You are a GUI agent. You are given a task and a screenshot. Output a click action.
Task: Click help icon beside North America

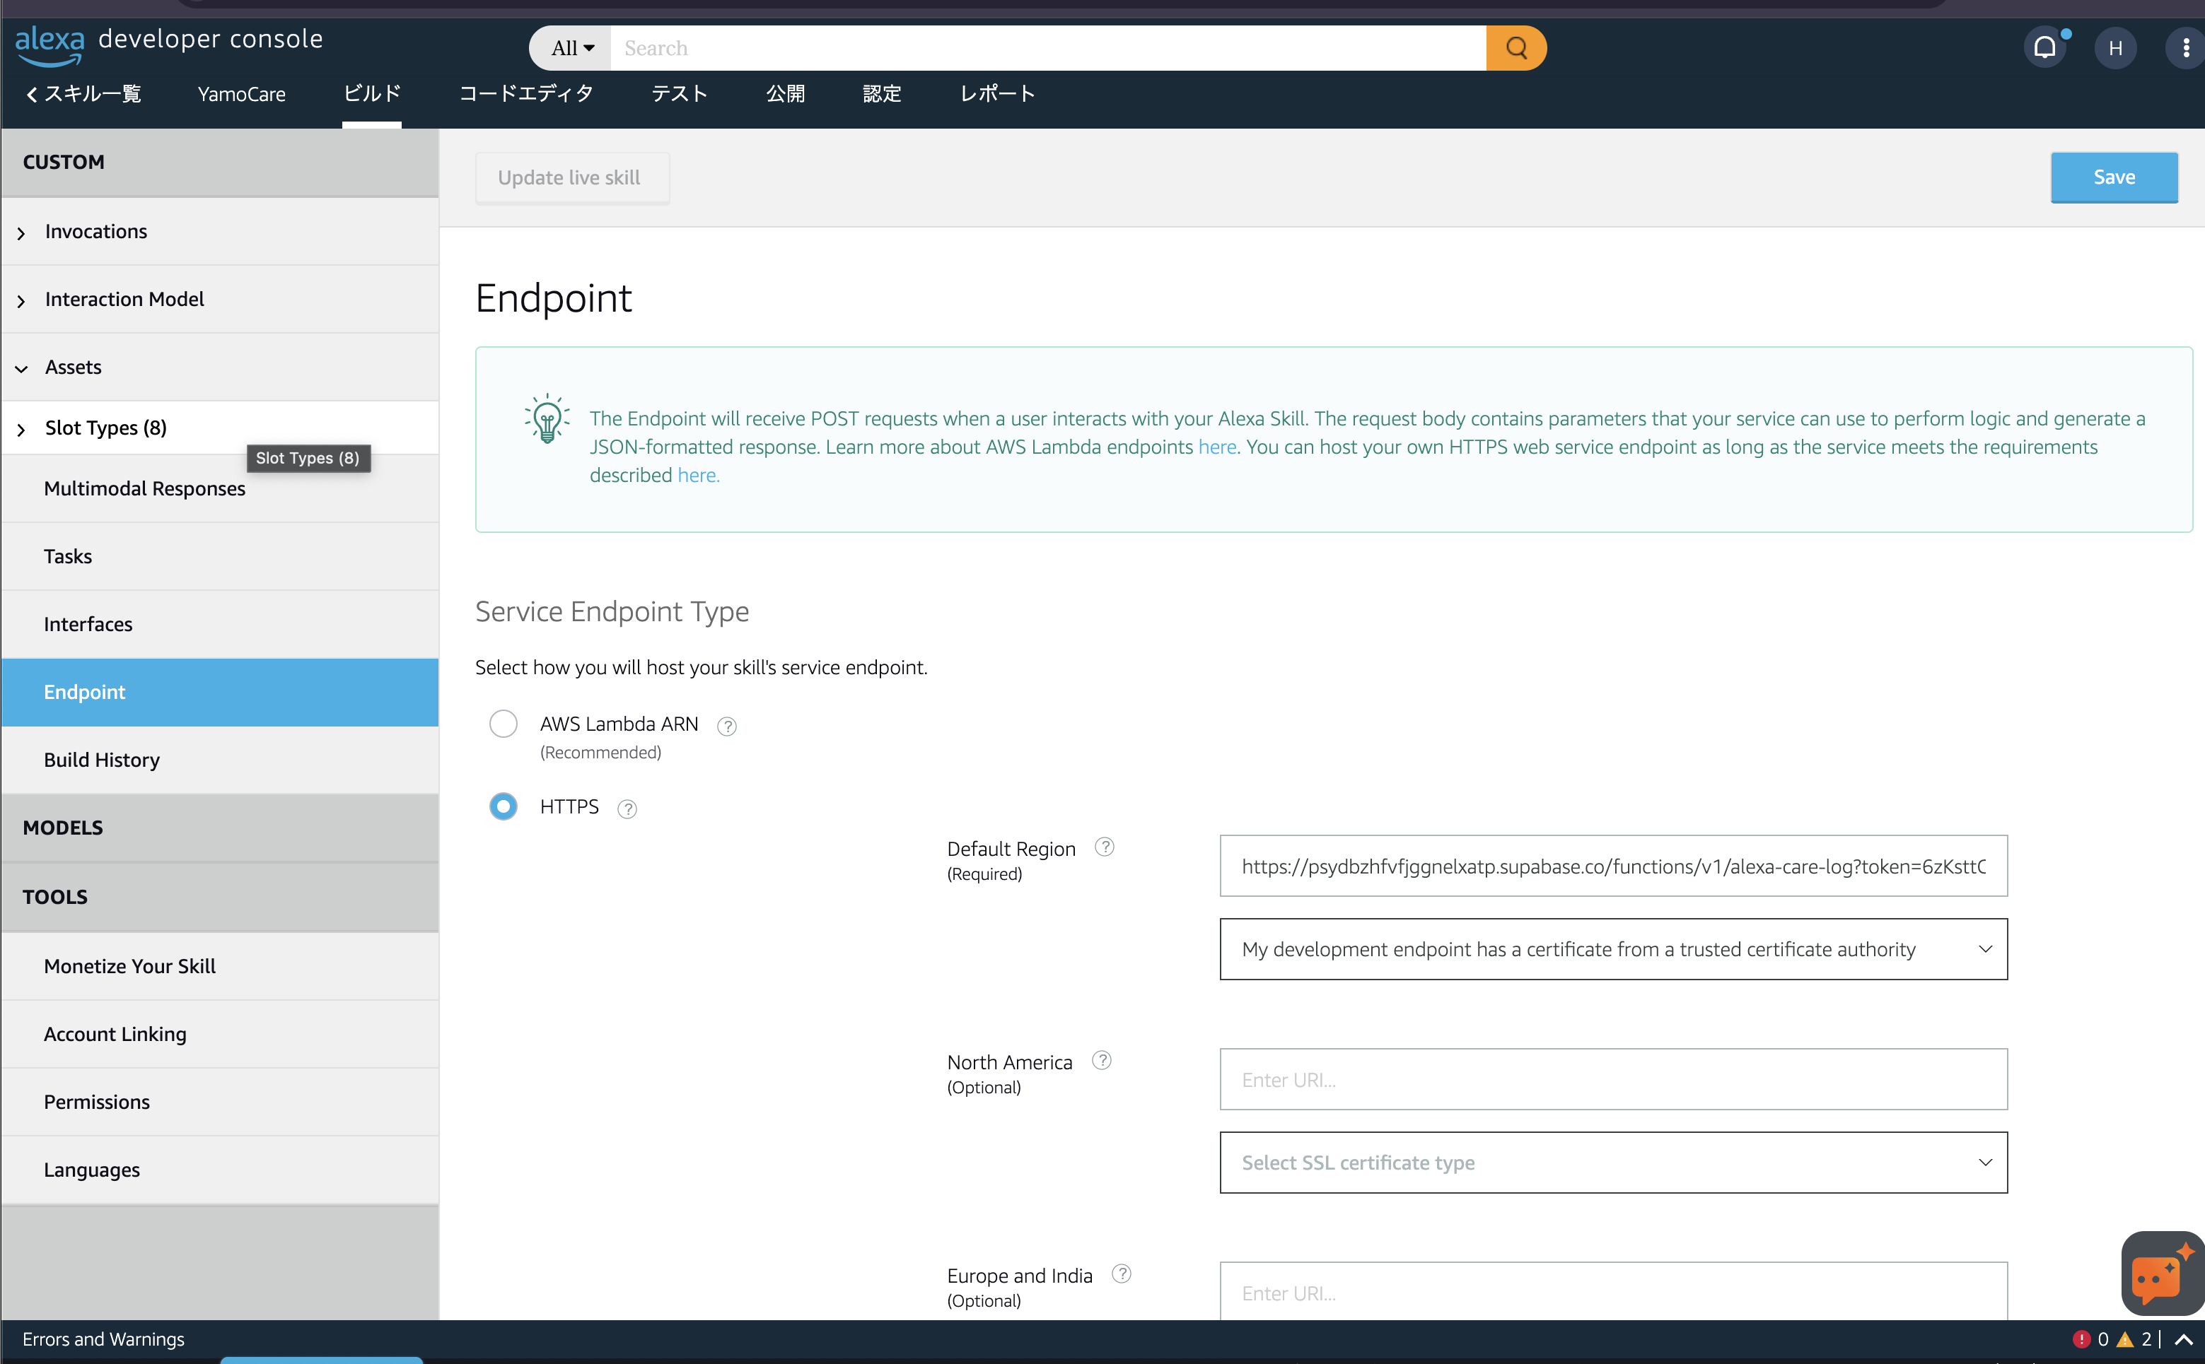click(1101, 1060)
